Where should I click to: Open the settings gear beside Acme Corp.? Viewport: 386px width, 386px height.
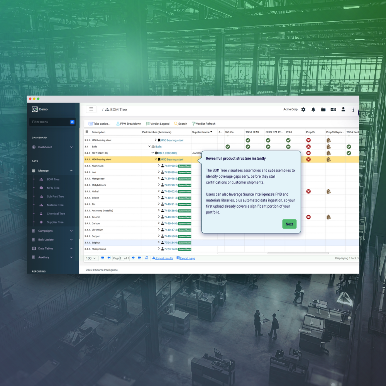pyautogui.click(x=303, y=110)
